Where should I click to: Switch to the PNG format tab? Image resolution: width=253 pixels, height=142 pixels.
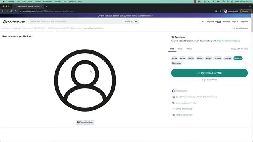172,49
